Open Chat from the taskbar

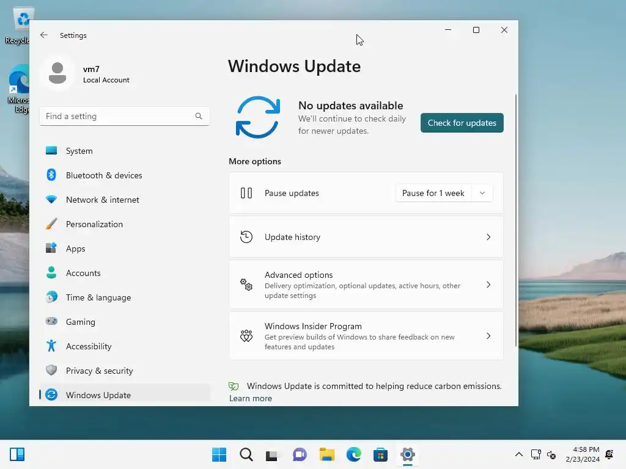tap(300, 454)
